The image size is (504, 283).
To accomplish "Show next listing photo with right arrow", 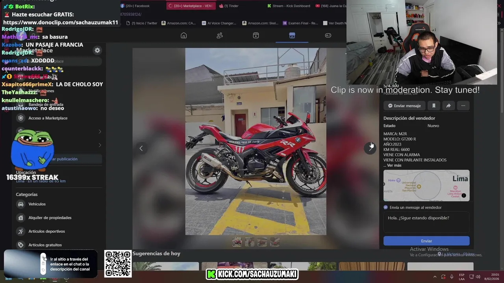I will click(x=370, y=148).
